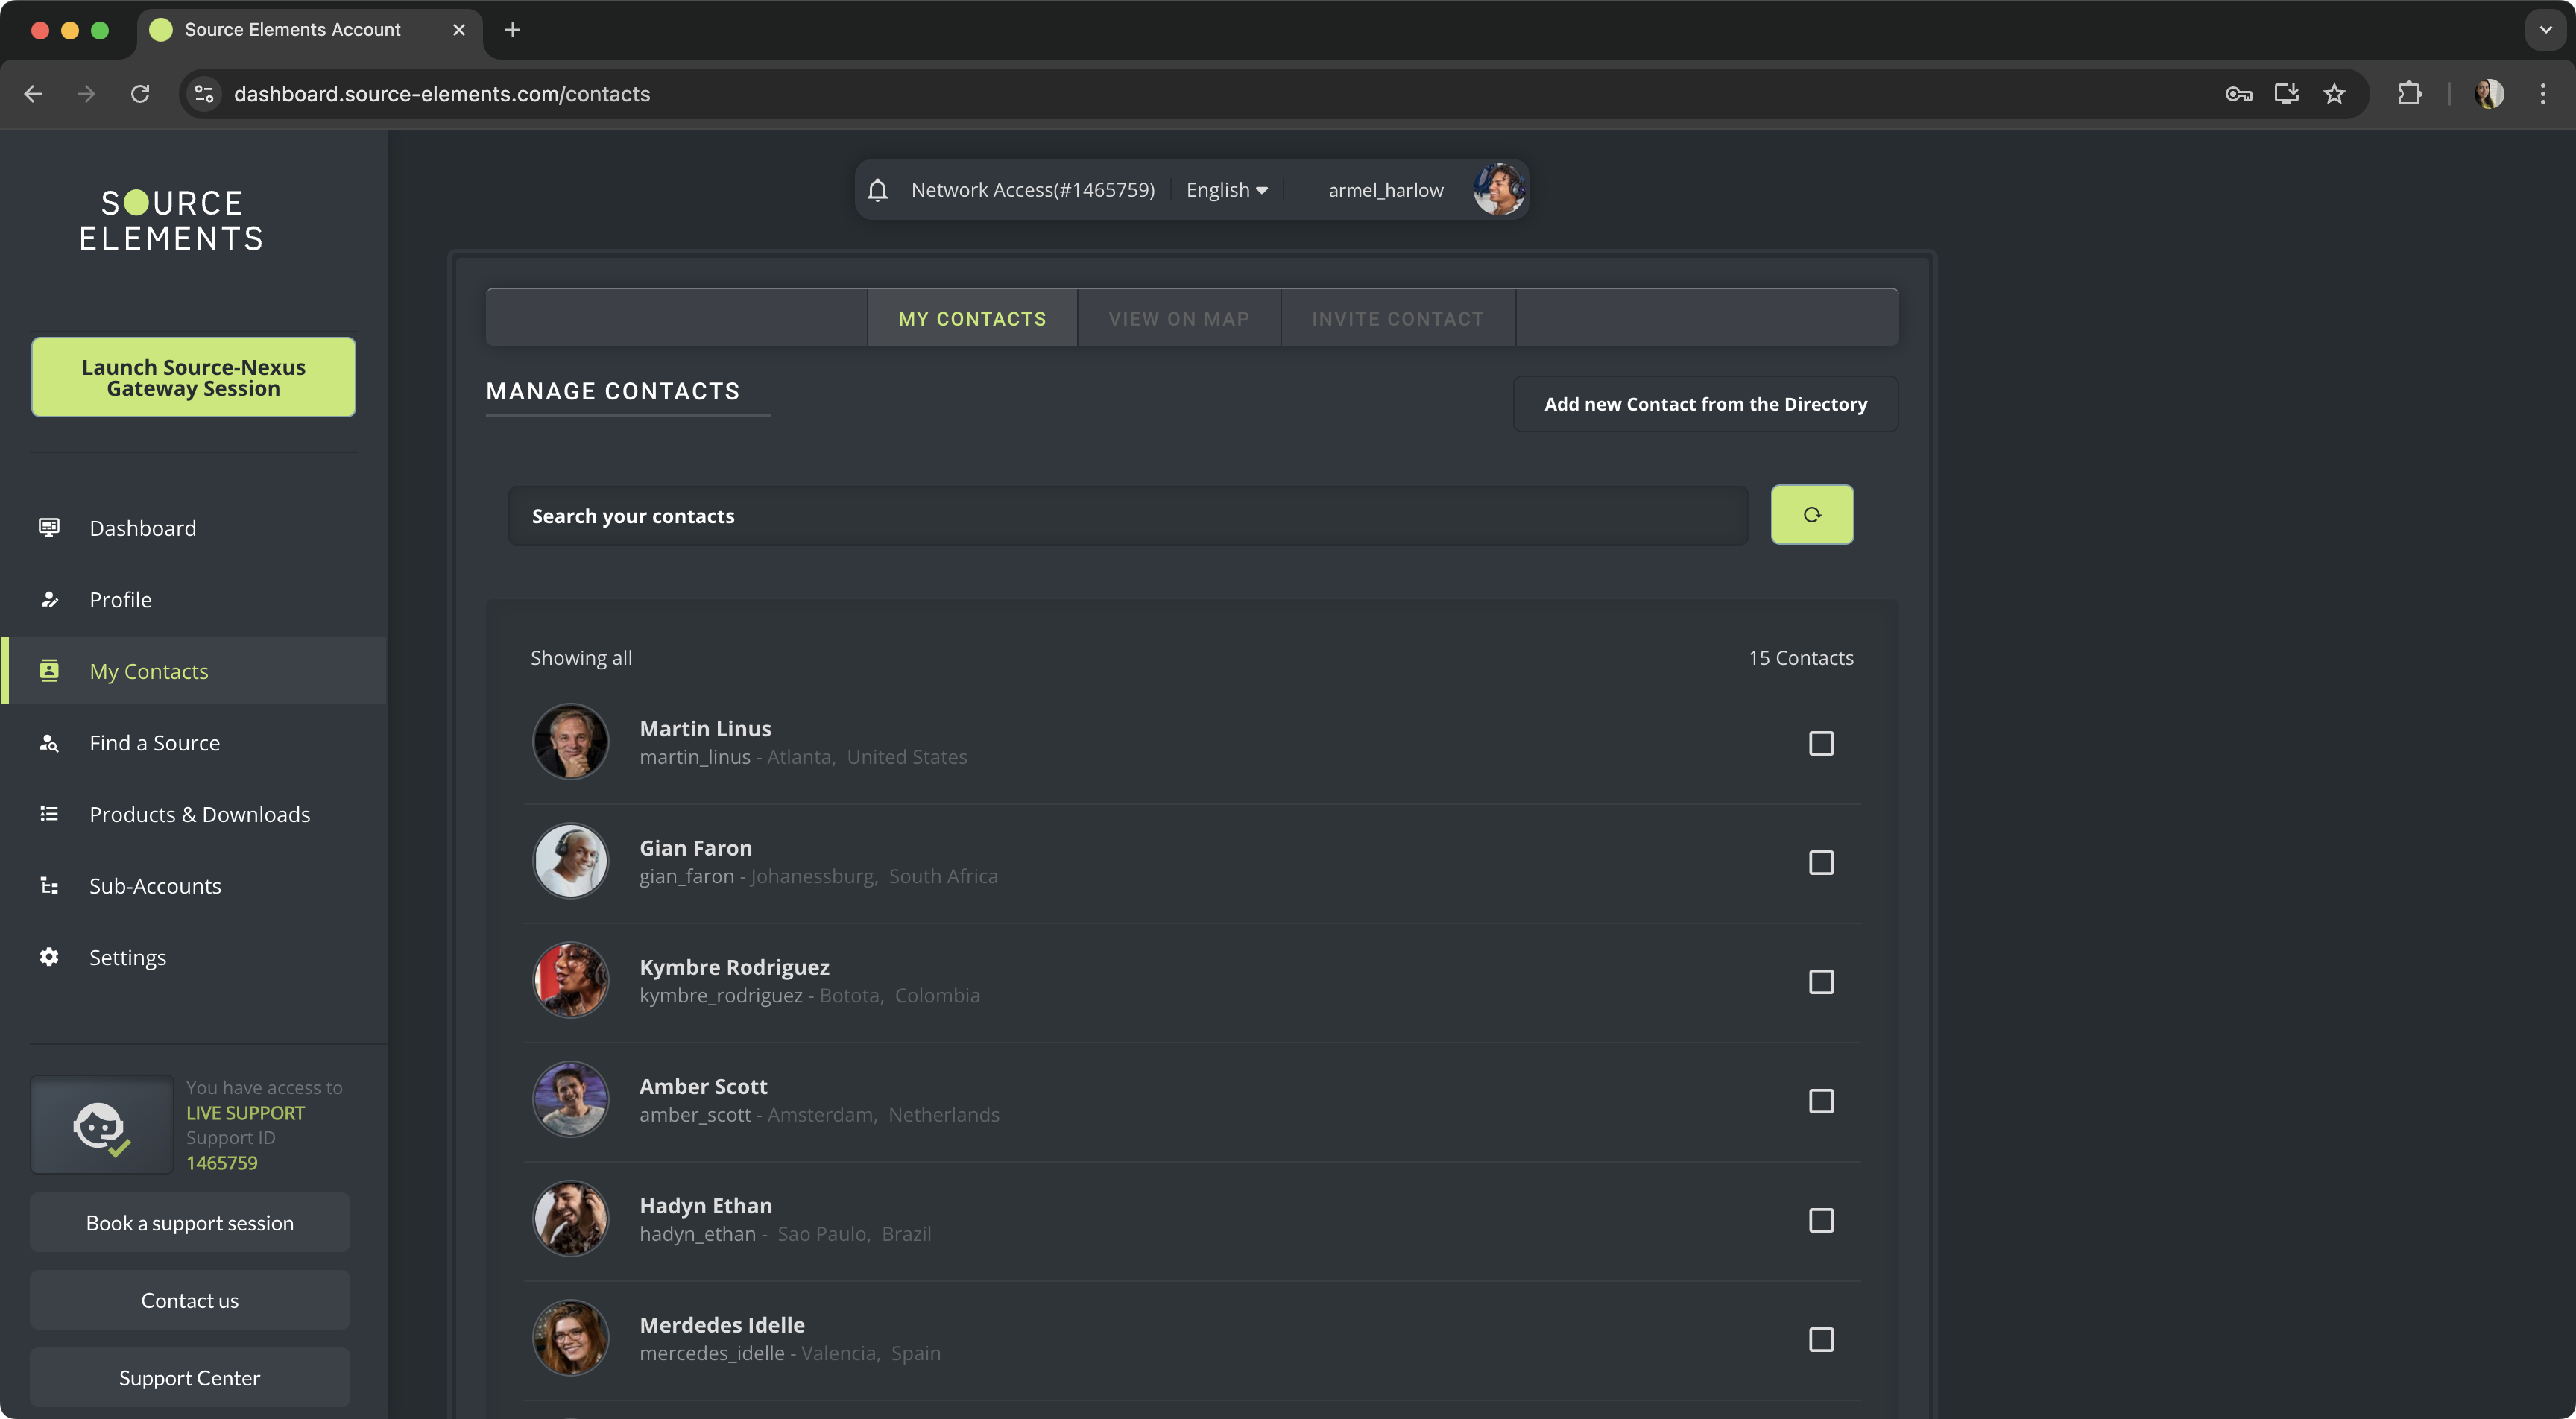Click the live support headset icon

101,1126
